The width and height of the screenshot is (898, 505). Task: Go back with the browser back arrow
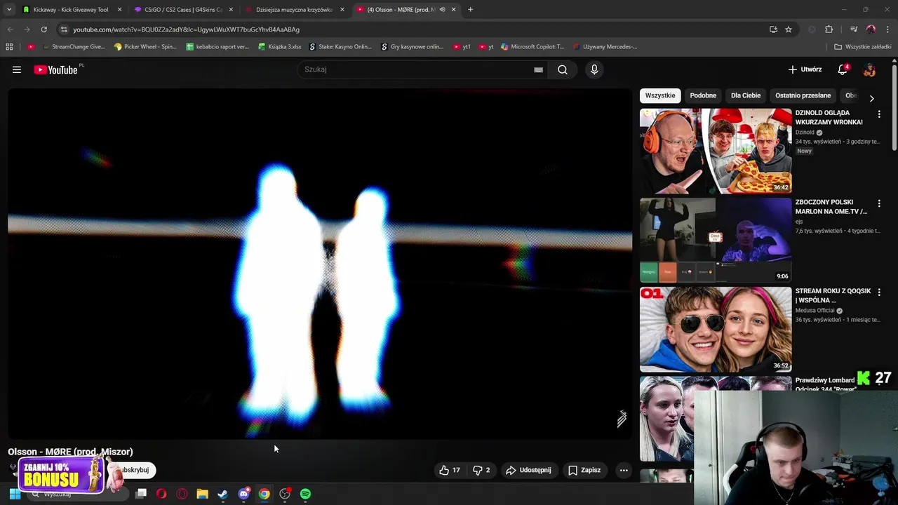10,29
